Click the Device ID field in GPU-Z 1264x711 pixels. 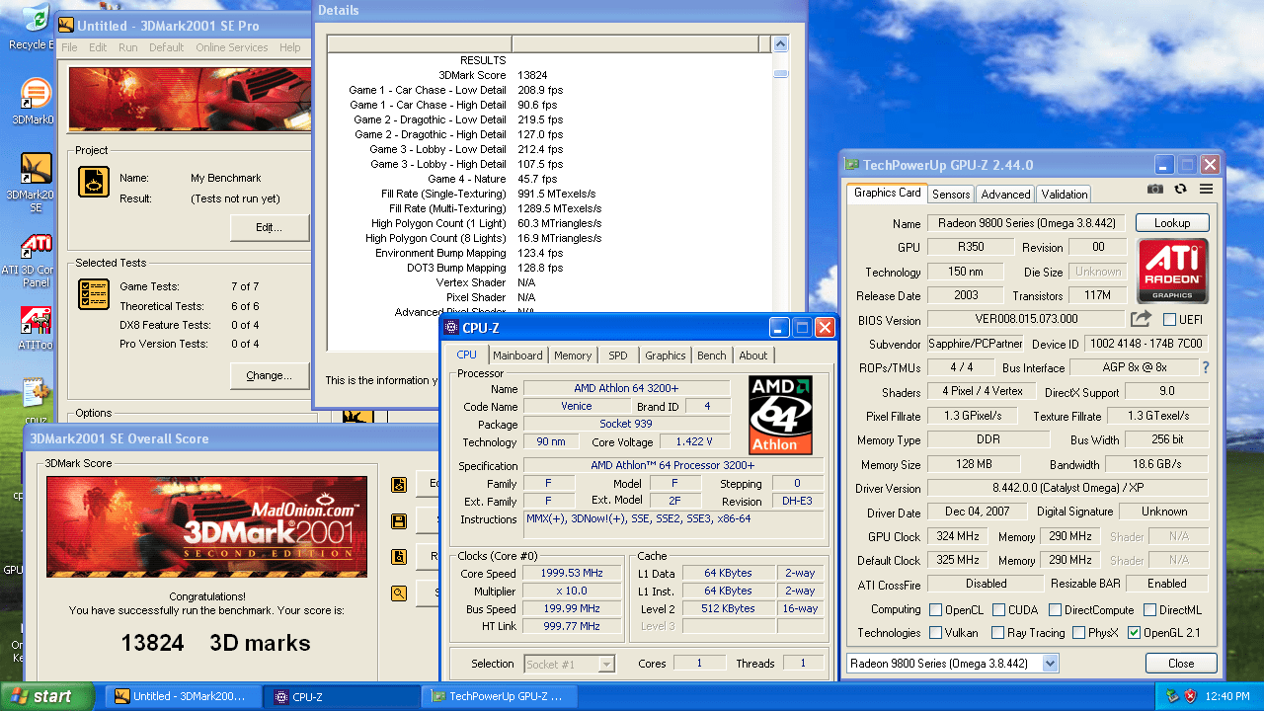coord(1146,344)
